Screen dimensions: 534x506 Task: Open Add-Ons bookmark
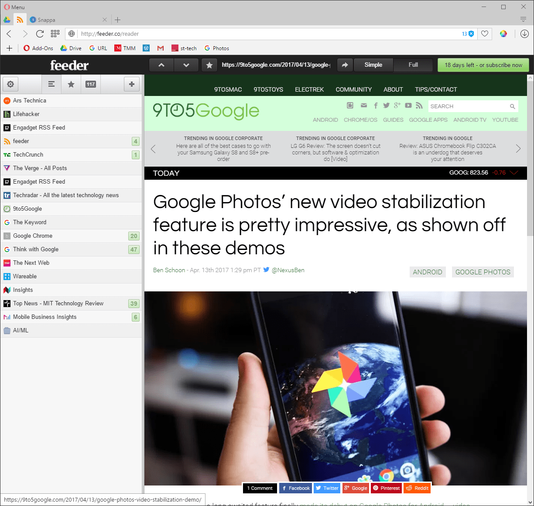38,48
